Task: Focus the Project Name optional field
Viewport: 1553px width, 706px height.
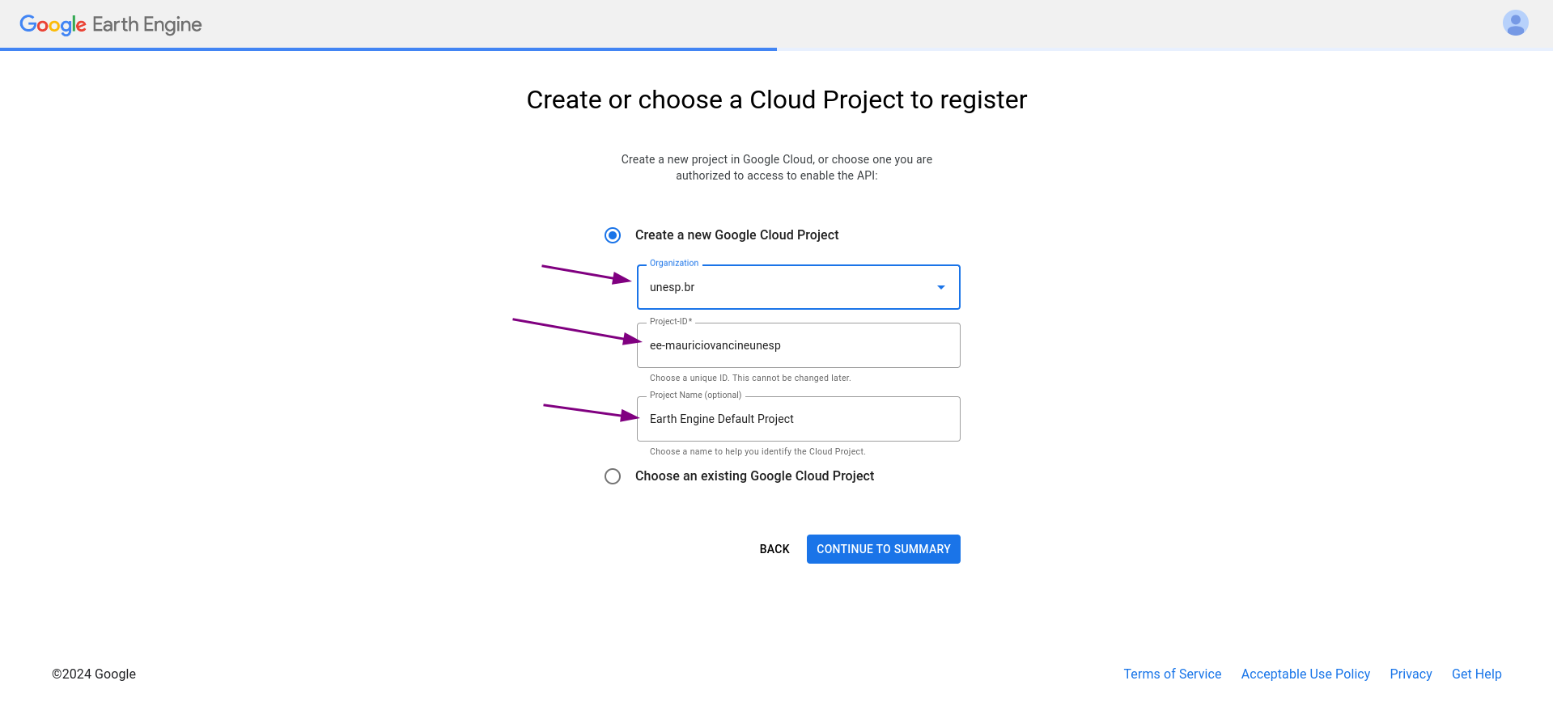Action: [x=798, y=419]
